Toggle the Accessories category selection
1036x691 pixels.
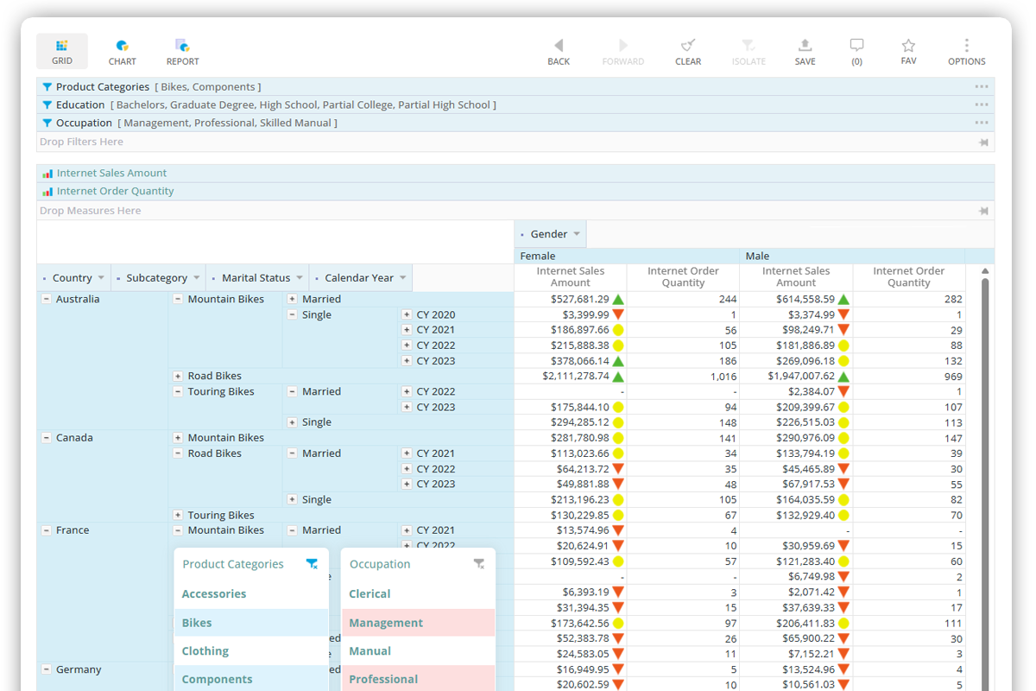pyautogui.click(x=214, y=594)
